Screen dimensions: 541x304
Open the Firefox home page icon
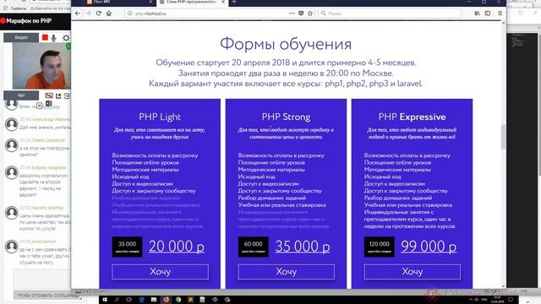[109, 14]
